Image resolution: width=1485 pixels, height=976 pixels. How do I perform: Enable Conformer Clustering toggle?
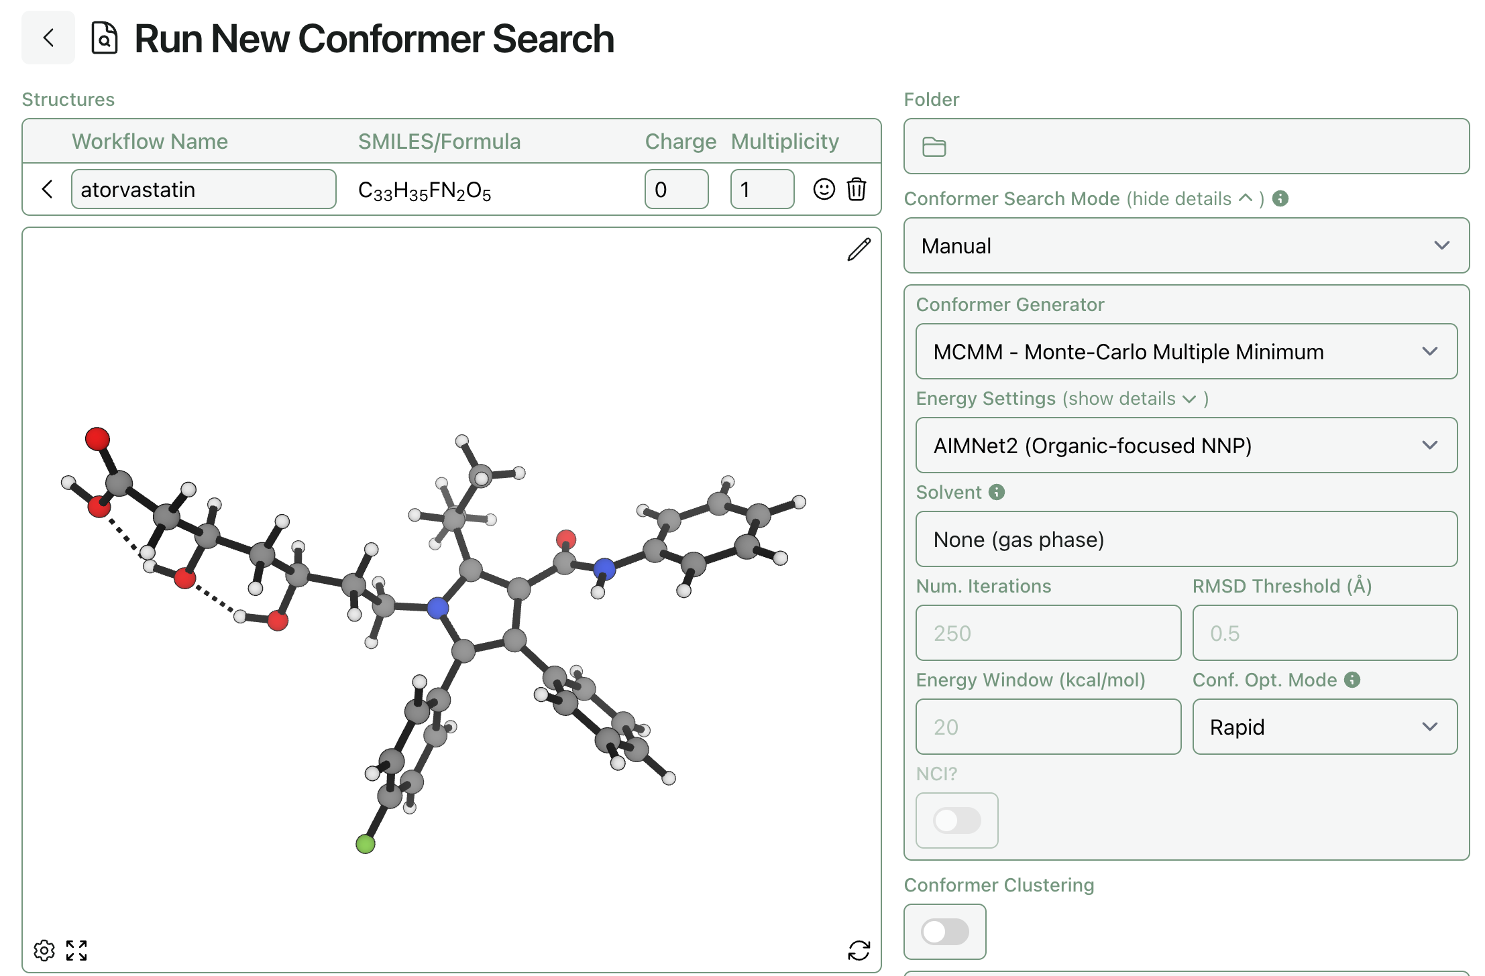[944, 932]
